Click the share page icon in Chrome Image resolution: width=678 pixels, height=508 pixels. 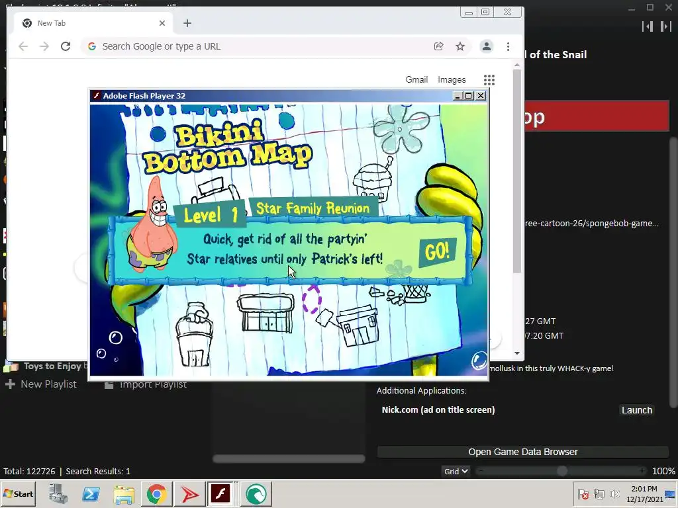438,46
